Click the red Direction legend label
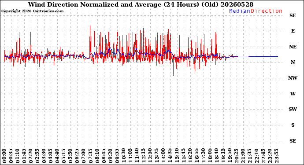The height and width of the screenshot is (165, 304). [x=267, y=11]
